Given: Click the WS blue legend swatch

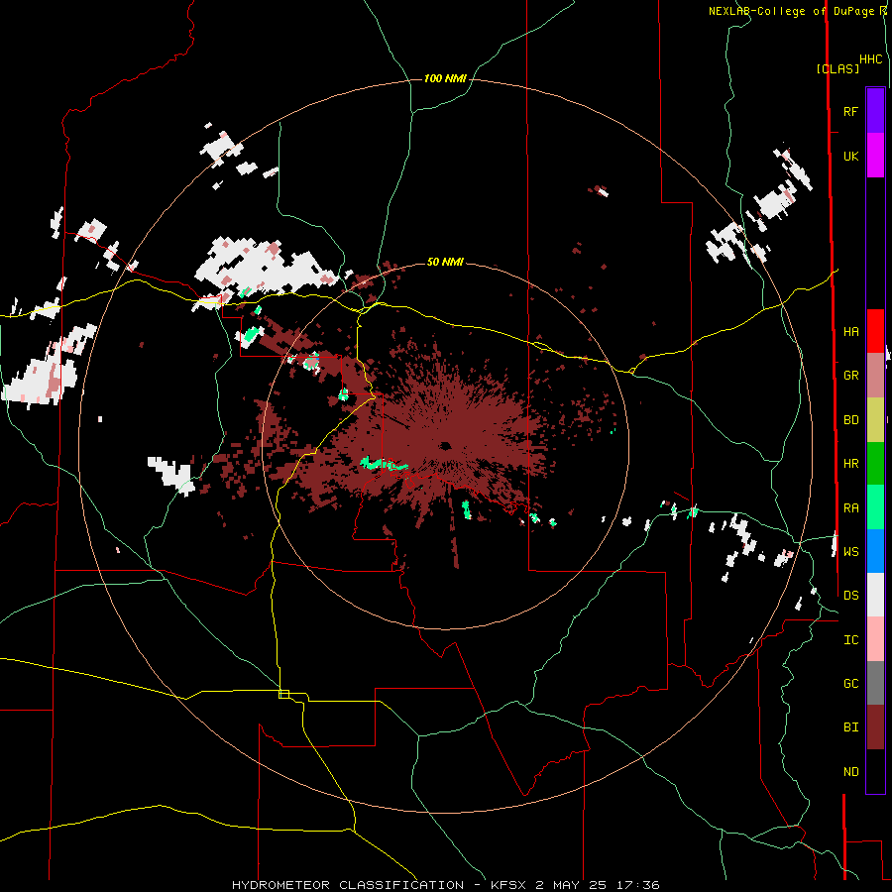Looking at the screenshot, I should 875,551.
